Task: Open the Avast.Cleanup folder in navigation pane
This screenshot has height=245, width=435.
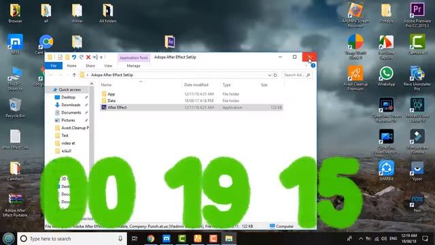Action: (x=72, y=128)
